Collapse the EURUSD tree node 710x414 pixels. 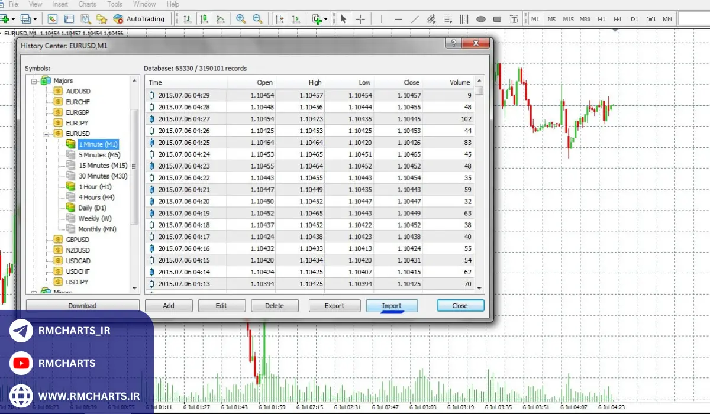pos(46,134)
